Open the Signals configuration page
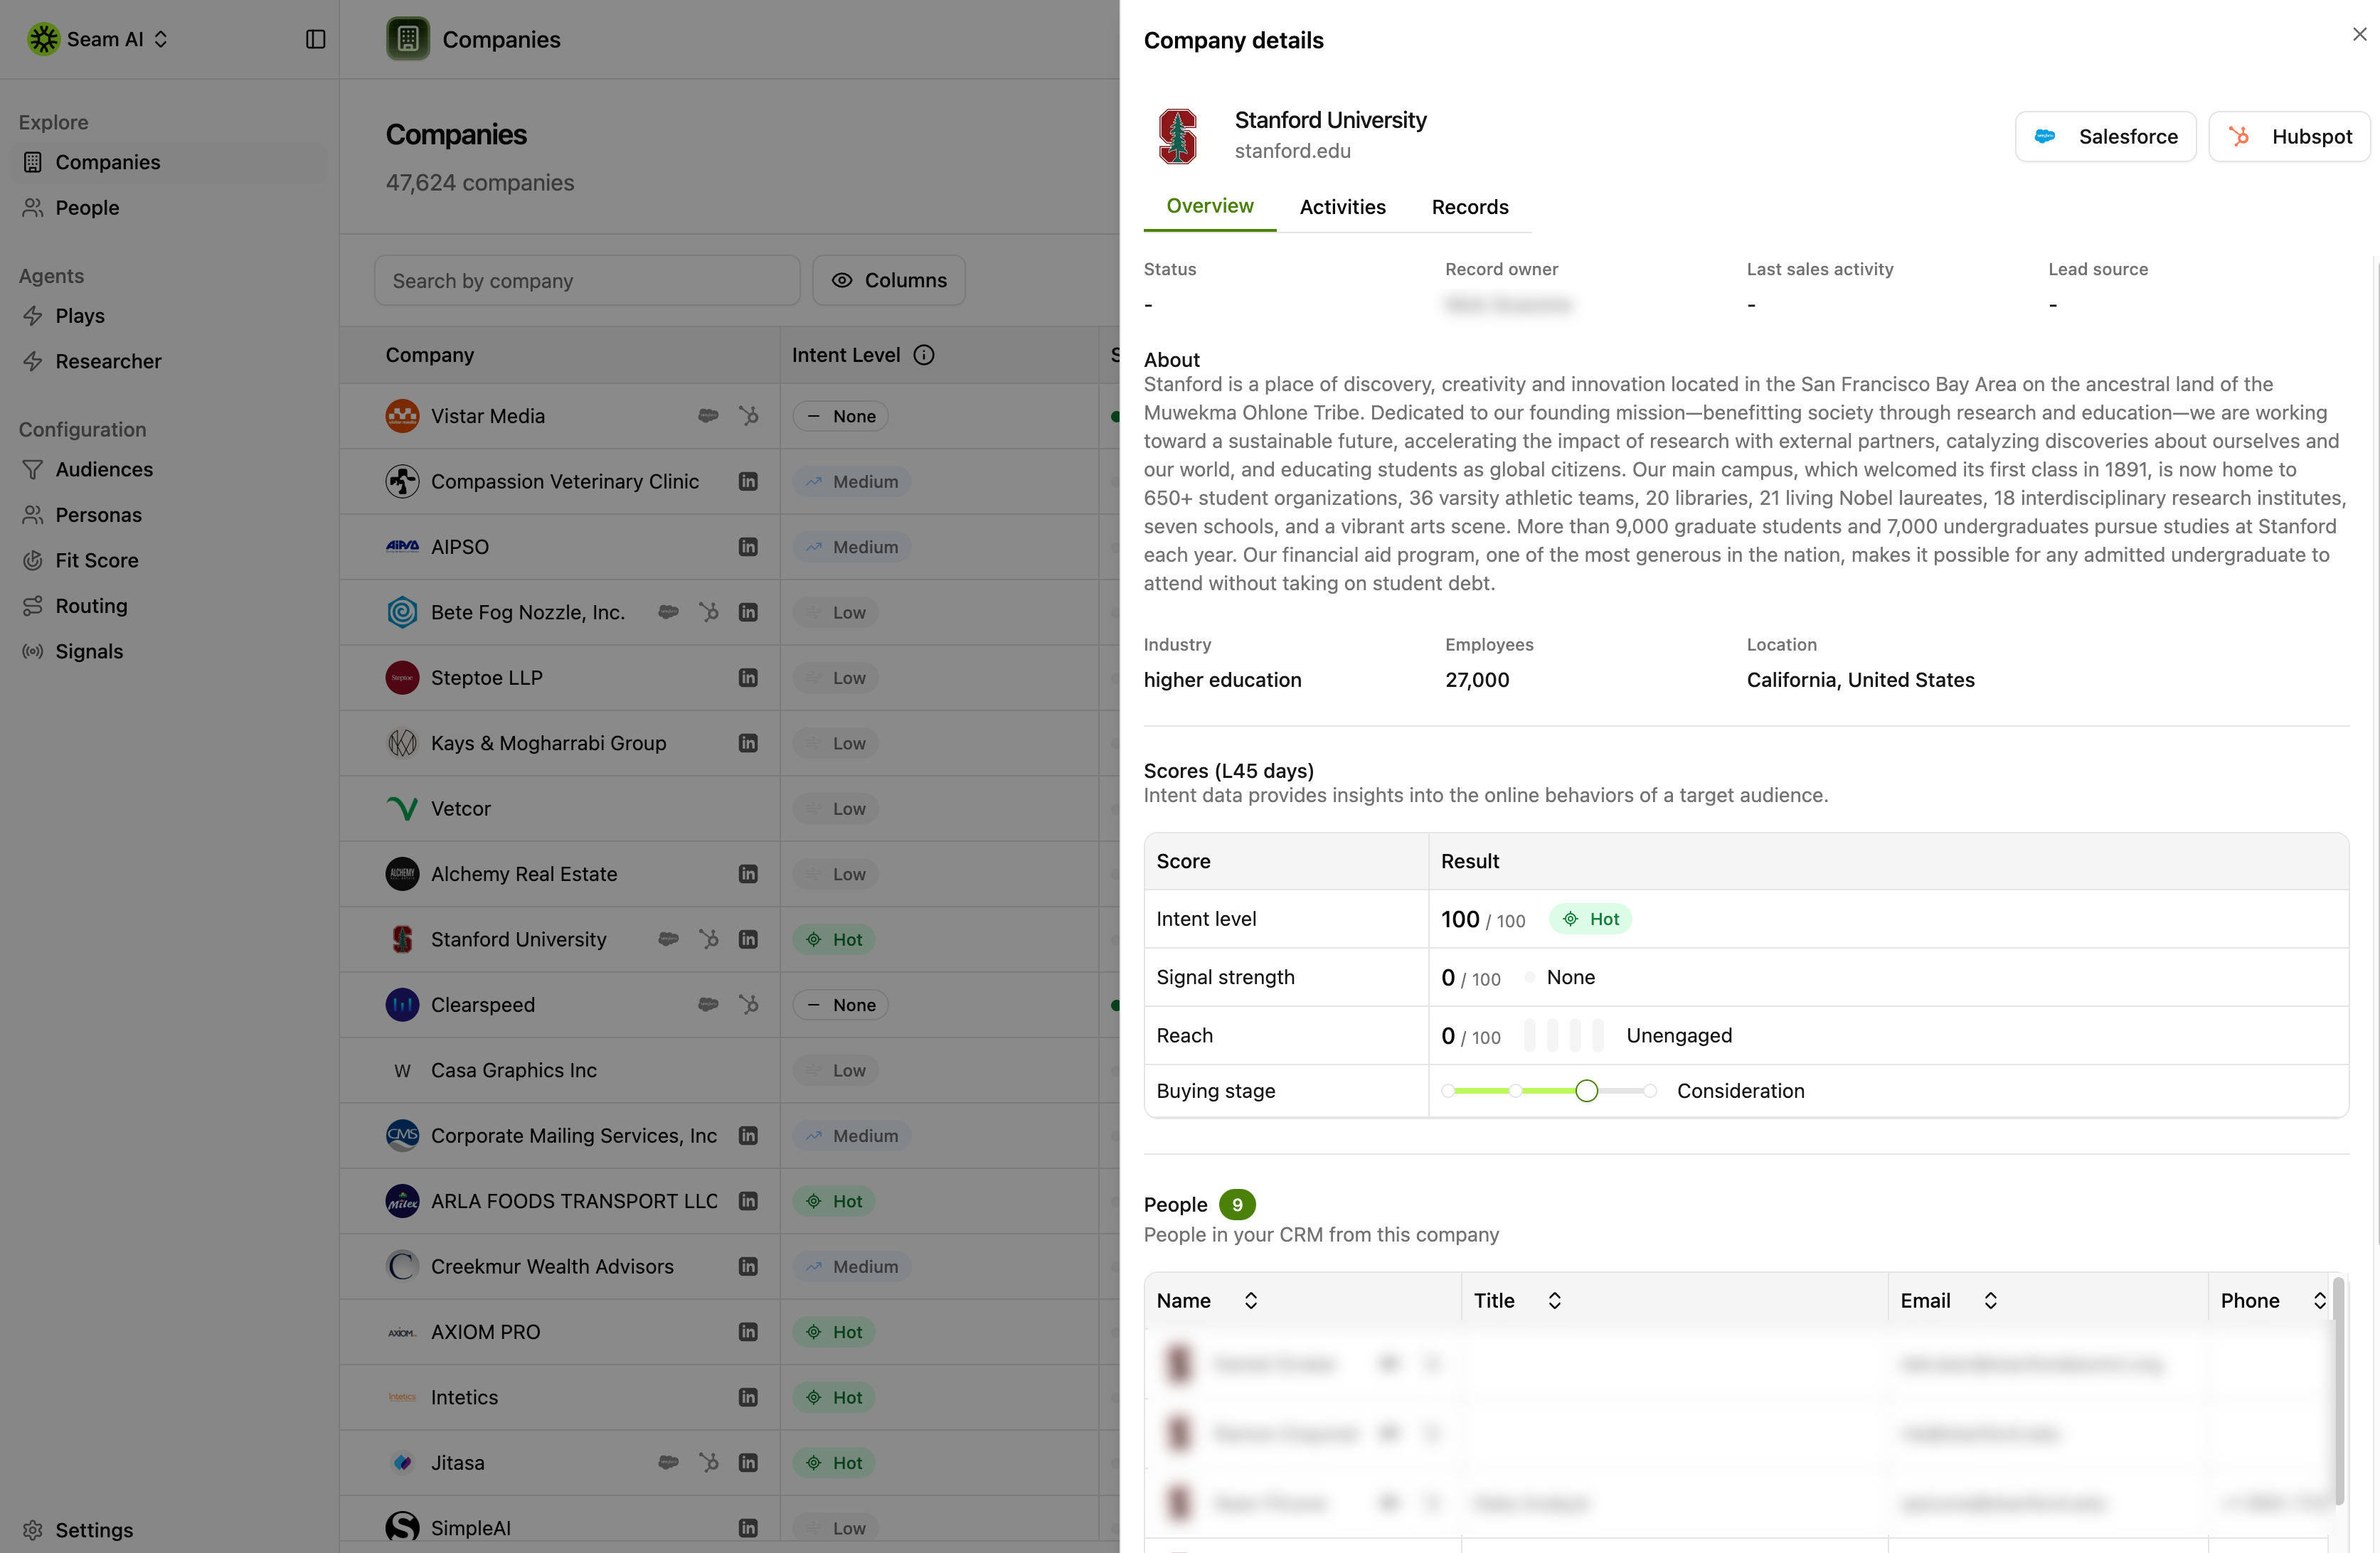 coord(89,651)
